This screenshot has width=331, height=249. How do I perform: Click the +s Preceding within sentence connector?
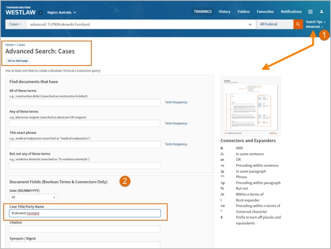[249, 165]
